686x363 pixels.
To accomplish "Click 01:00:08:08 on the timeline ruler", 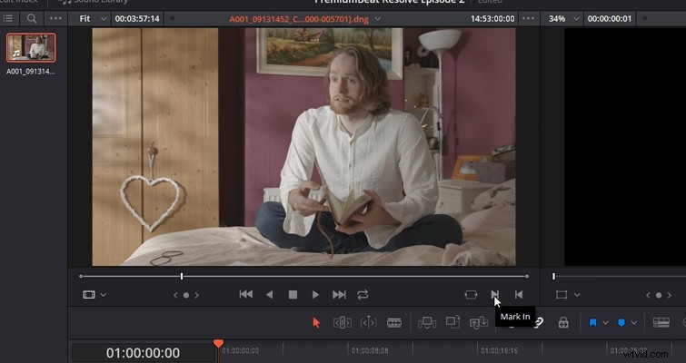I will click(369, 350).
